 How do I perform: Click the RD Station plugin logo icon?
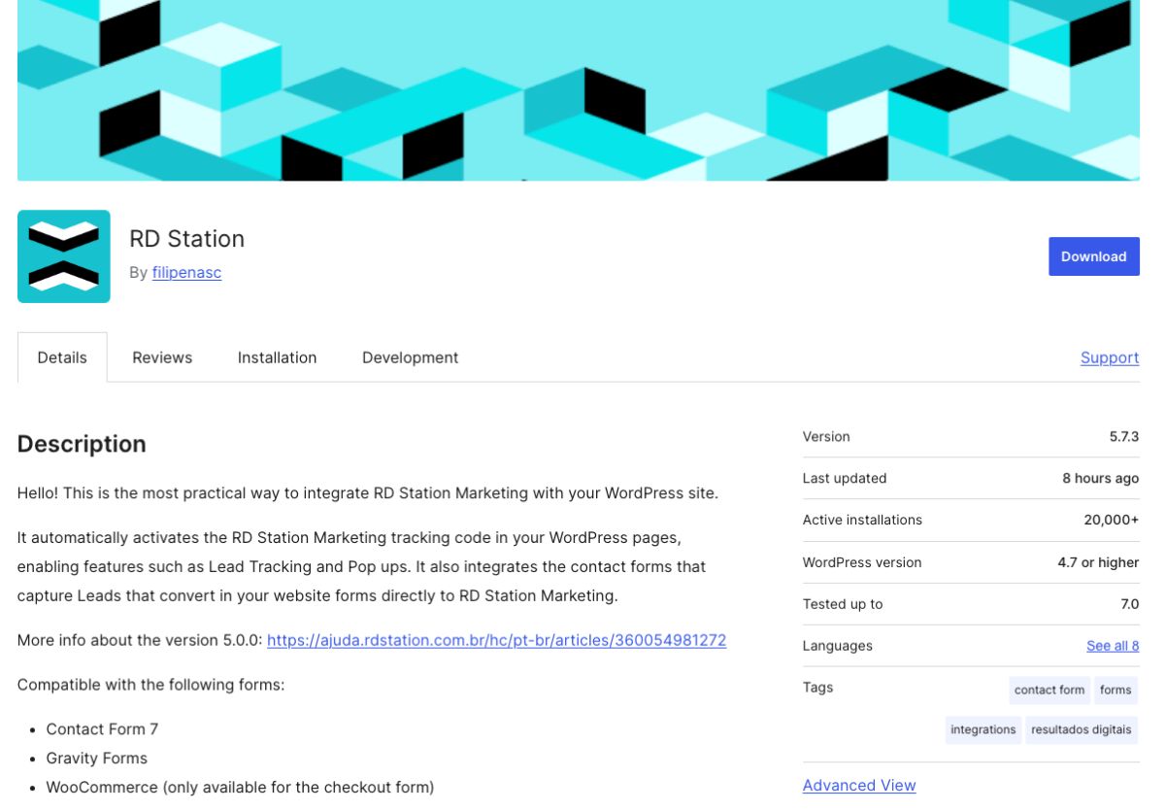pyautogui.click(x=64, y=256)
